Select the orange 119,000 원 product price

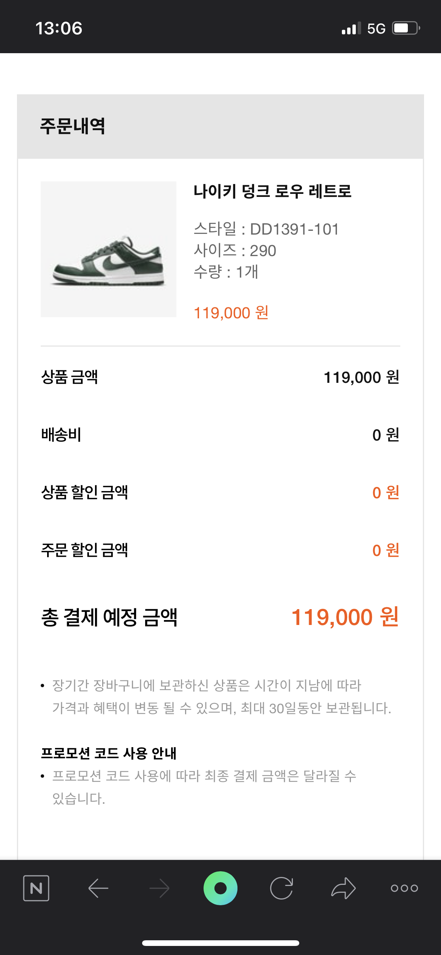(x=231, y=313)
